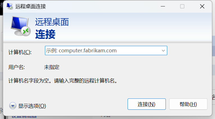The height and width of the screenshot is (119, 215).
Task: Click the small green arrows connection badge
Action: [x=26, y=31]
